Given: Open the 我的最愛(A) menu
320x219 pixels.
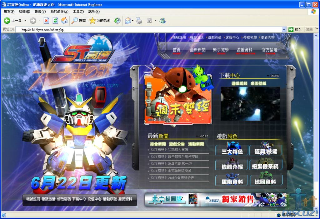Looking at the screenshot, I should [x=59, y=12].
